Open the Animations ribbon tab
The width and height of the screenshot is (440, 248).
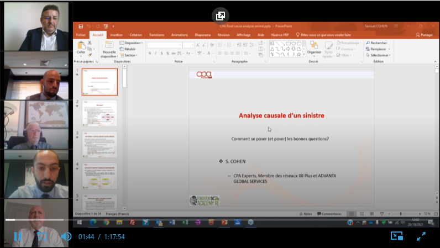pos(180,34)
